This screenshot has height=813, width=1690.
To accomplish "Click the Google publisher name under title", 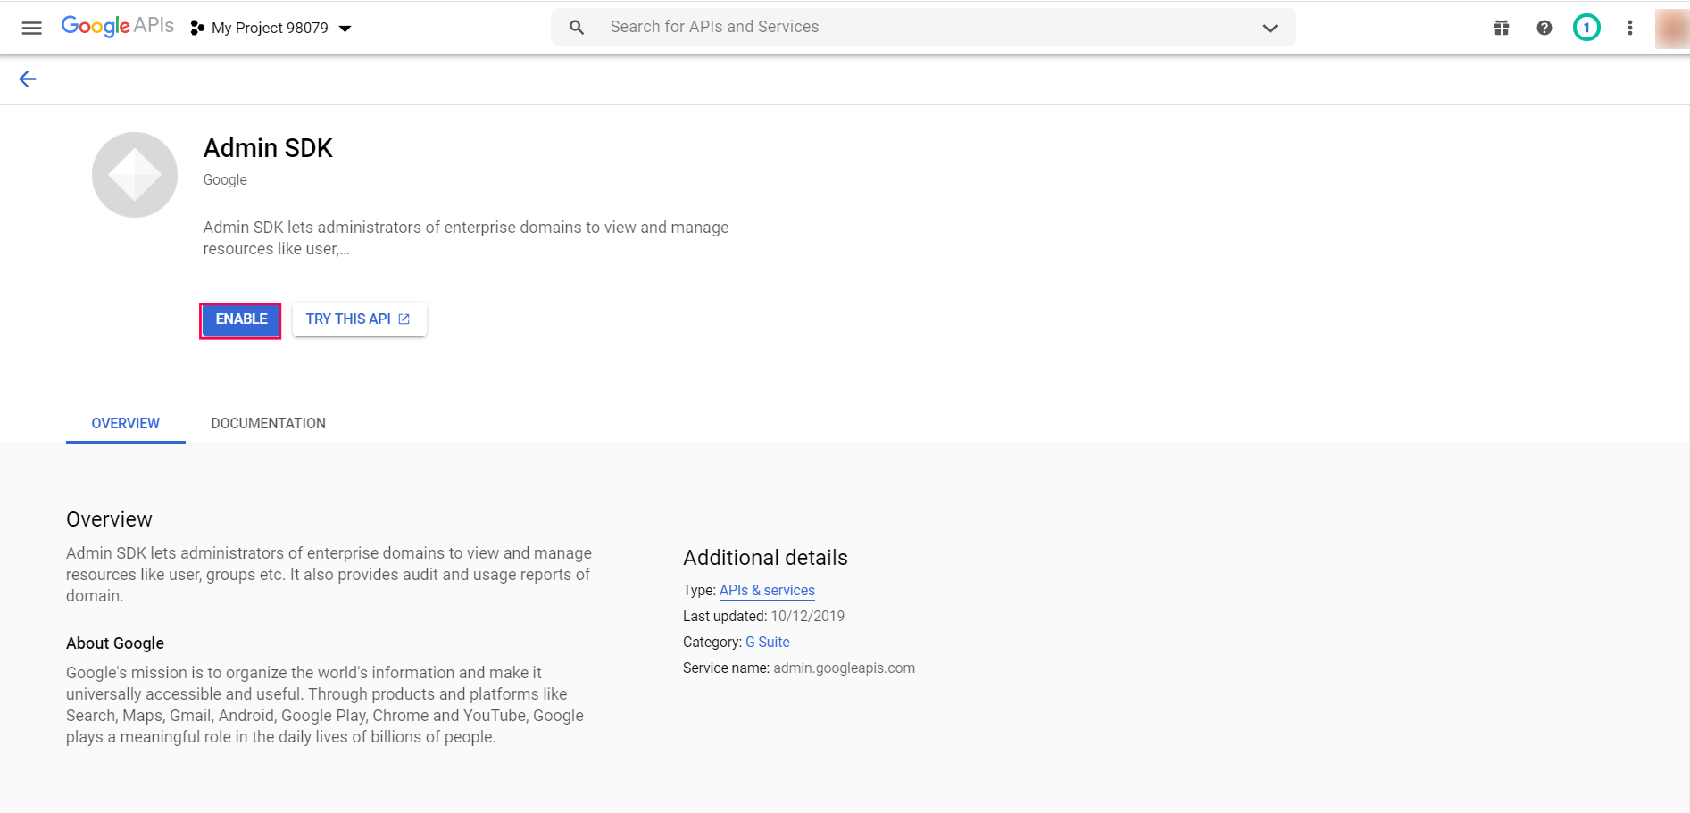I will click(x=225, y=179).
